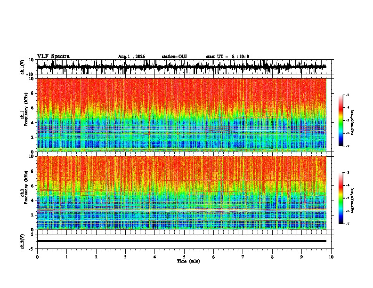Click the ch.2 colorbar log(PSD) label

(353, 200)
